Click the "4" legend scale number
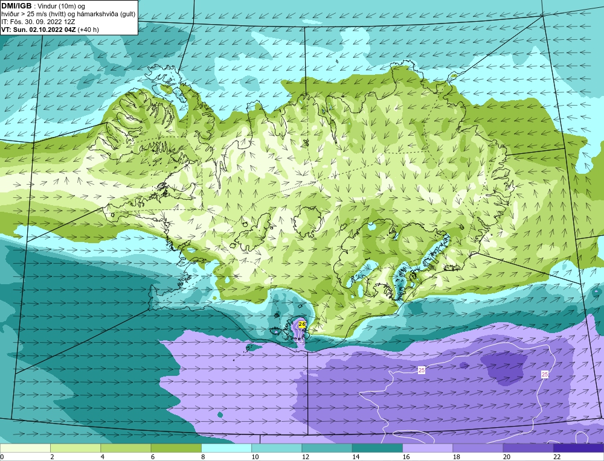 coord(102,457)
